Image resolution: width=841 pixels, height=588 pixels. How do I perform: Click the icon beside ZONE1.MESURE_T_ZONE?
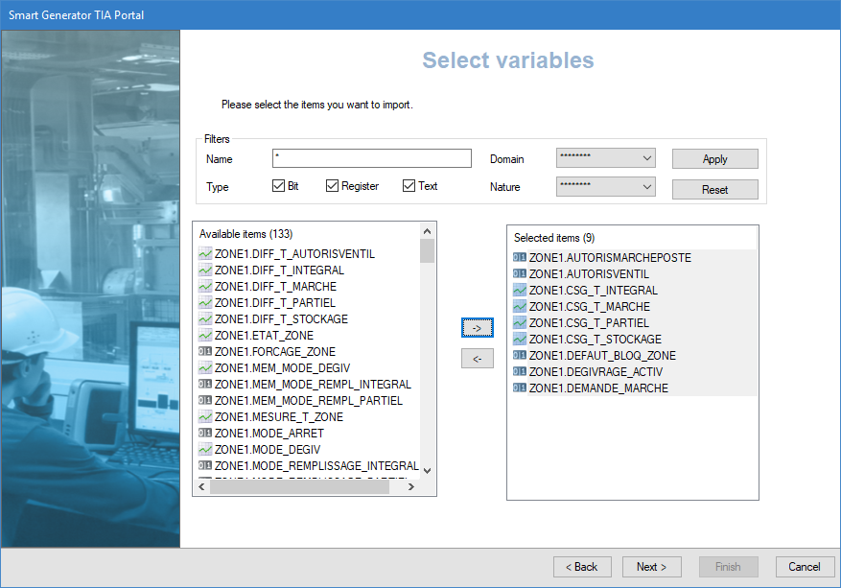click(205, 417)
